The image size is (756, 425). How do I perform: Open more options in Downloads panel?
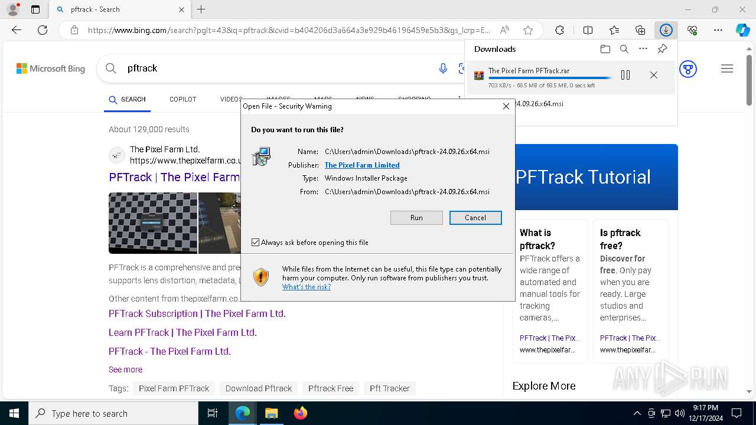pyautogui.click(x=643, y=49)
